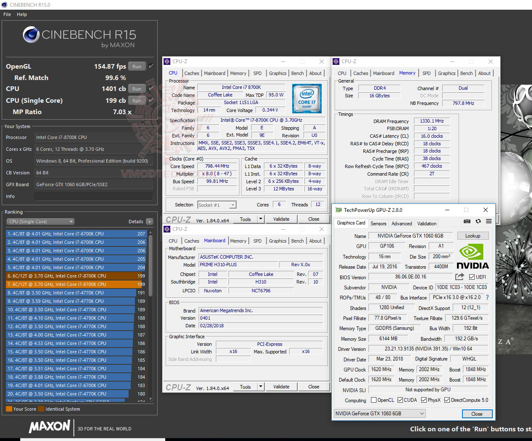Click the Lookup button in GPU-Z

click(473, 235)
